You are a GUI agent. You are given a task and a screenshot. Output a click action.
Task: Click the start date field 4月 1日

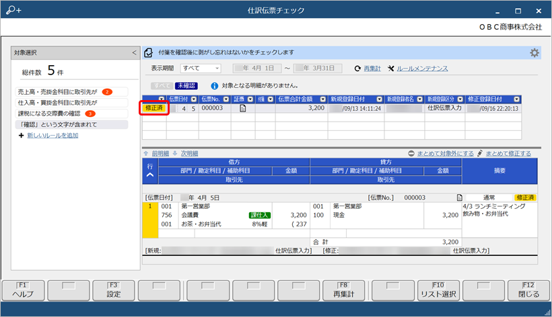coord(257,68)
